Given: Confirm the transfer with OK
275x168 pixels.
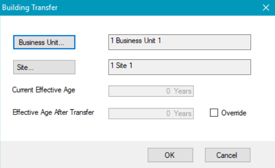Looking at the screenshot, I should click(x=170, y=155).
